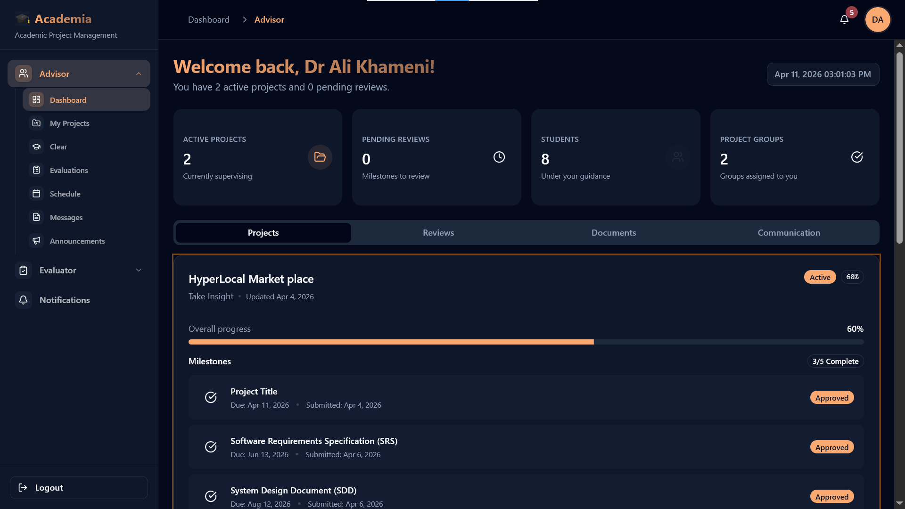Open Messages in the sidebar
Viewport: 905px width, 509px height.
86,217
